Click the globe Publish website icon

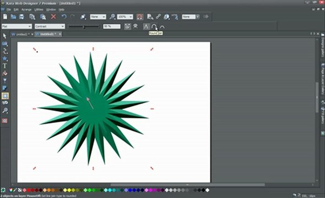166,16
